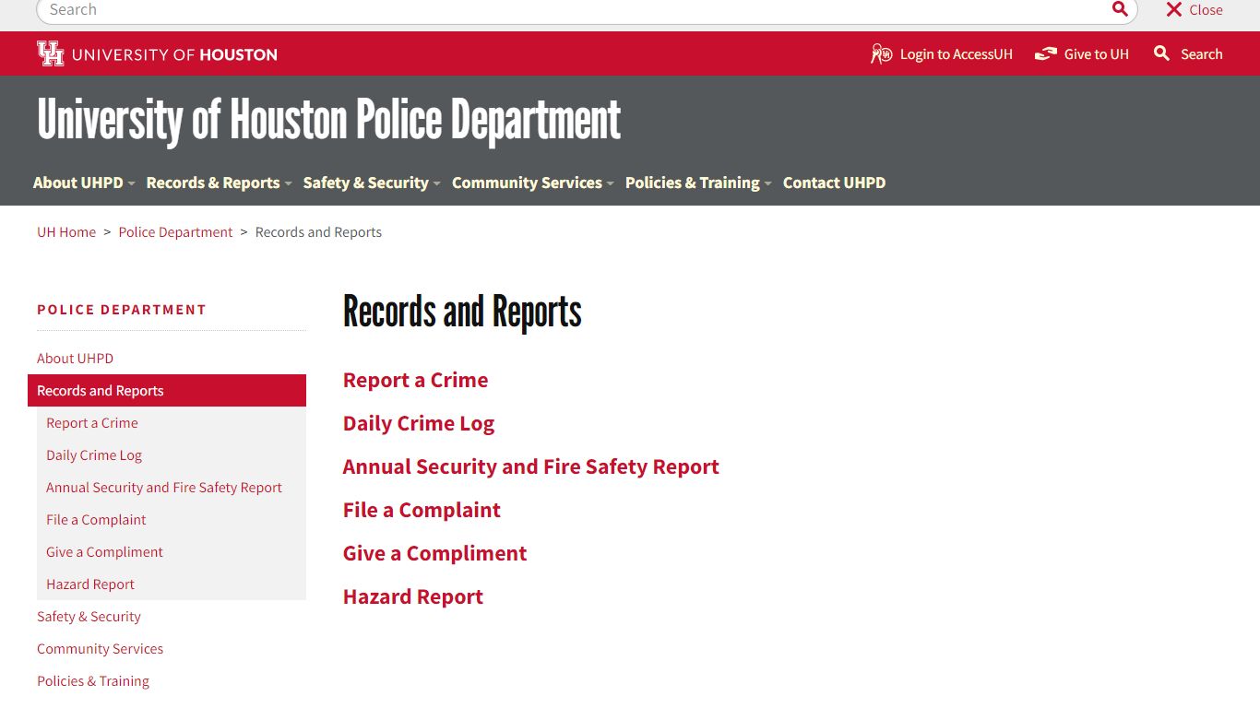Select highlighted Records and Reports sidebar item
Screen dimensions: 1260x708
(167, 391)
